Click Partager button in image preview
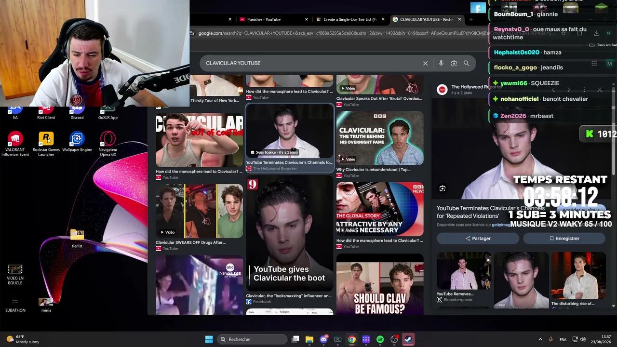Image resolution: width=617 pixels, height=347 pixels. pos(478,239)
